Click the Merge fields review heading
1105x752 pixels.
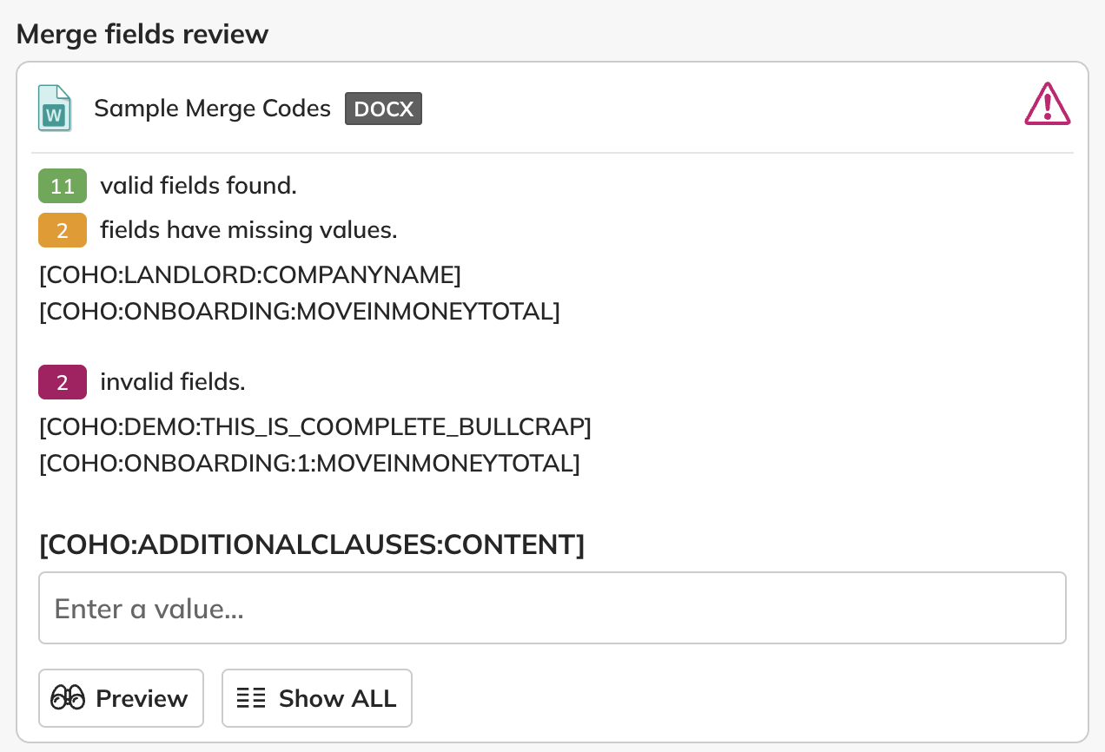click(142, 34)
